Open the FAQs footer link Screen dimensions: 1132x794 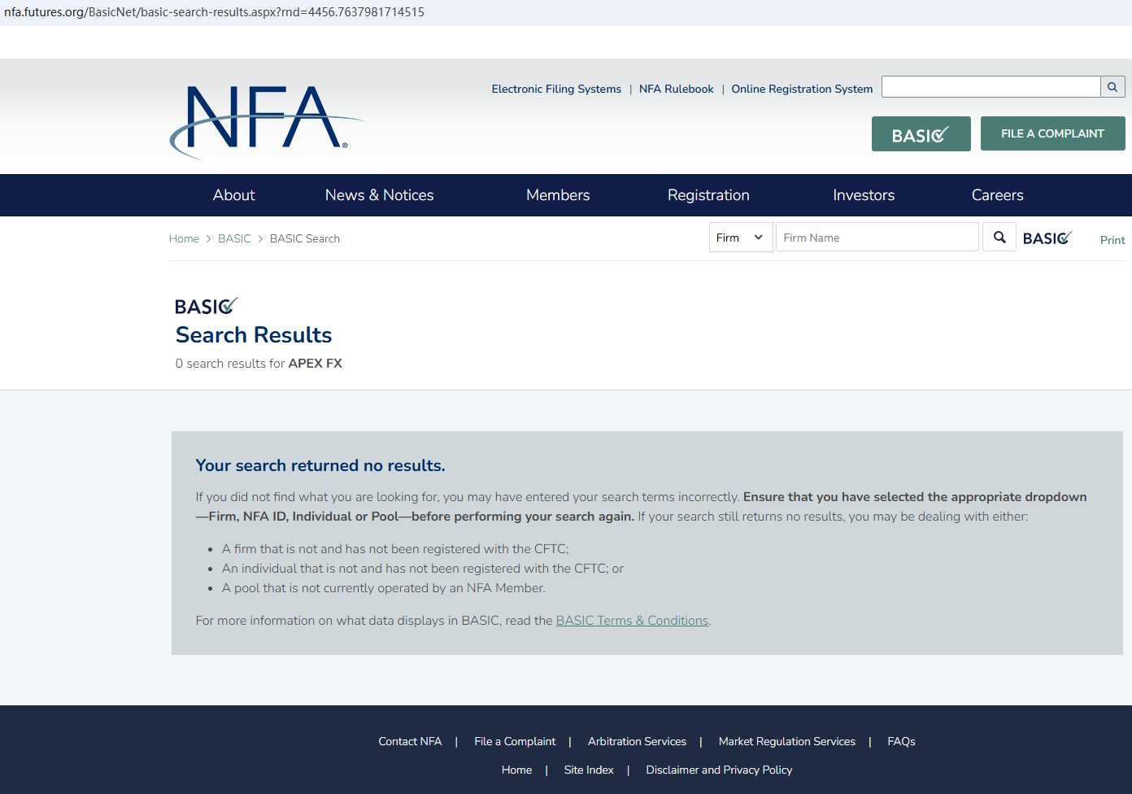coord(901,741)
